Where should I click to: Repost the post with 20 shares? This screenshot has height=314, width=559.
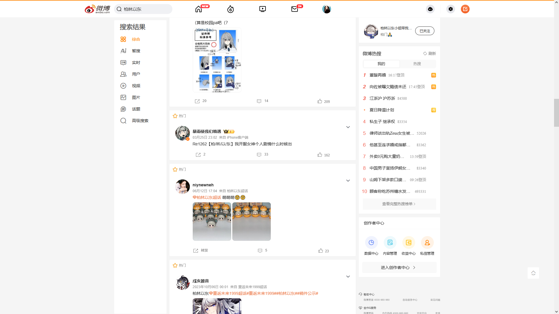pyautogui.click(x=201, y=101)
